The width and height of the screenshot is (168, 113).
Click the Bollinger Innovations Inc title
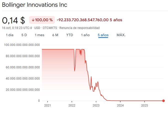(x=35, y=5)
